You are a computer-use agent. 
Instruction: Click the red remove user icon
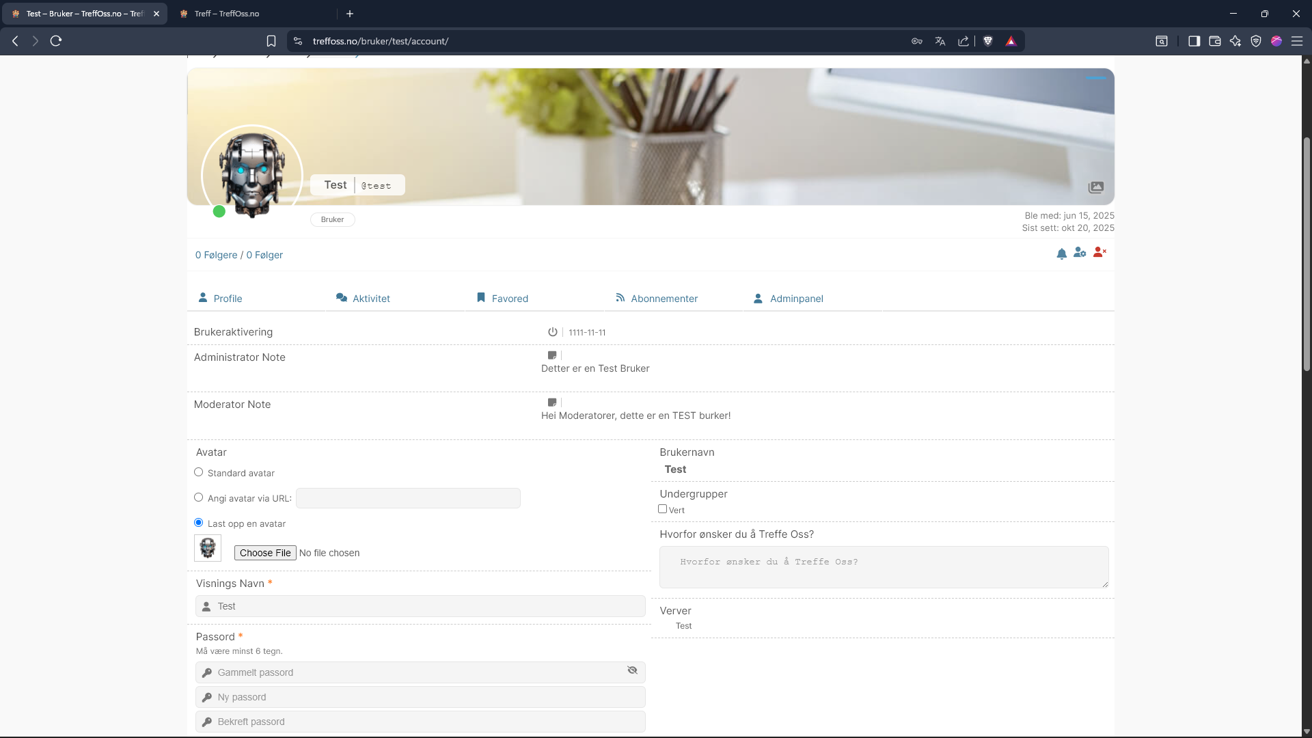pyautogui.click(x=1099, y=253)
